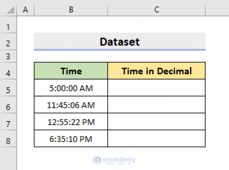Select row 3 header

click(8, 56)
